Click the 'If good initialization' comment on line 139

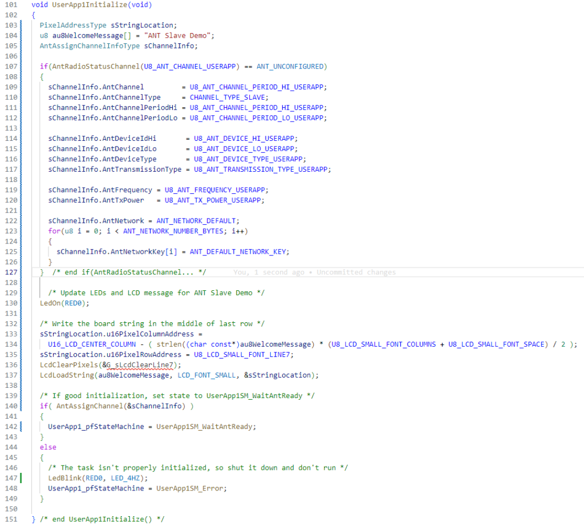coord(177,396)
